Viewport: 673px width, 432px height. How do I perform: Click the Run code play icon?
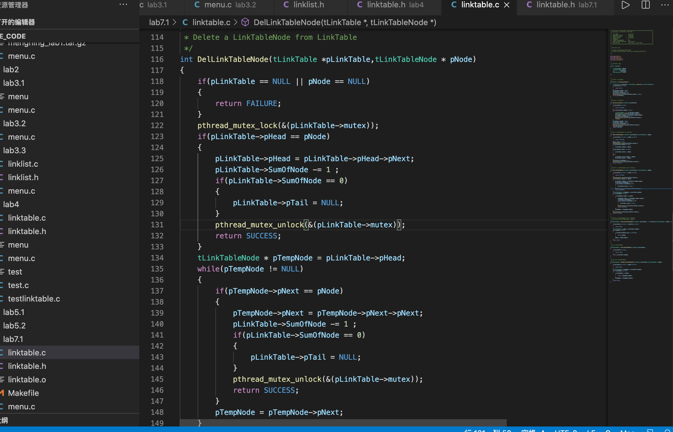pyautogui.click(x=625, y=5)
